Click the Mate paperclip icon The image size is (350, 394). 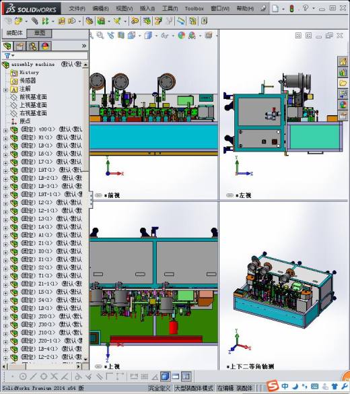35,21
